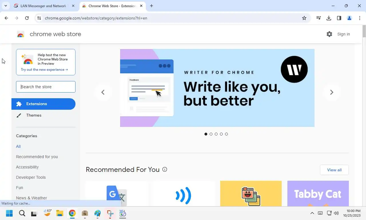Choose the News & Weather category
Screen dimensions: 366x220
(31, 198)
